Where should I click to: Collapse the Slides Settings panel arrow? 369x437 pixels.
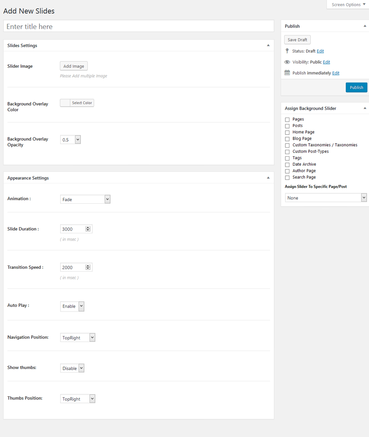[x=268, y=46]
